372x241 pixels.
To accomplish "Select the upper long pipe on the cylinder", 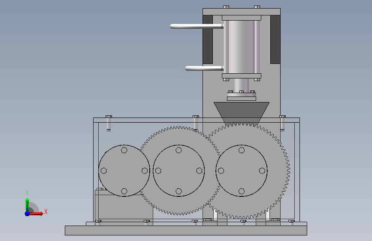I will point(197,26).
